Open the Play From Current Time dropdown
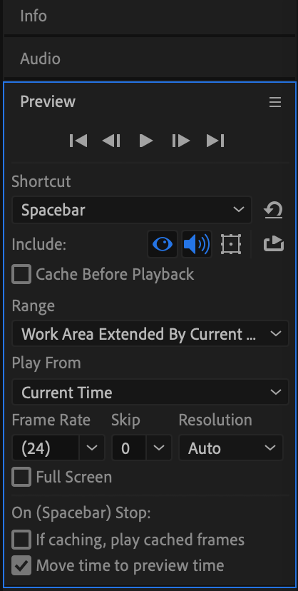Viewport: 298px width, 591px height. pos(150,393)
